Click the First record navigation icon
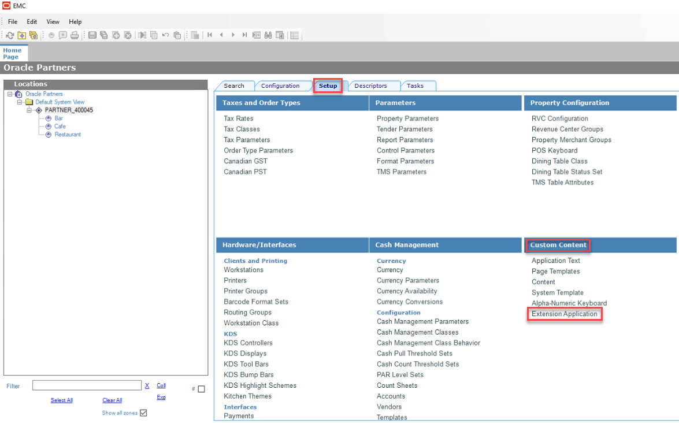This screenshot has height=423, width=679. click(x=210, y=35)
